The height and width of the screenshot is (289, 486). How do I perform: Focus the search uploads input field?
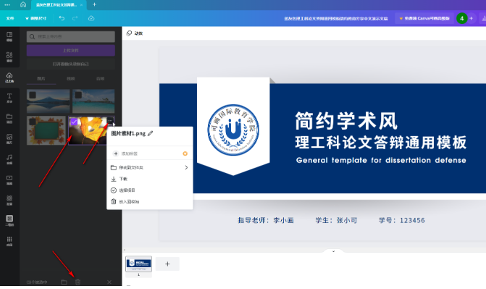(71, 37)
